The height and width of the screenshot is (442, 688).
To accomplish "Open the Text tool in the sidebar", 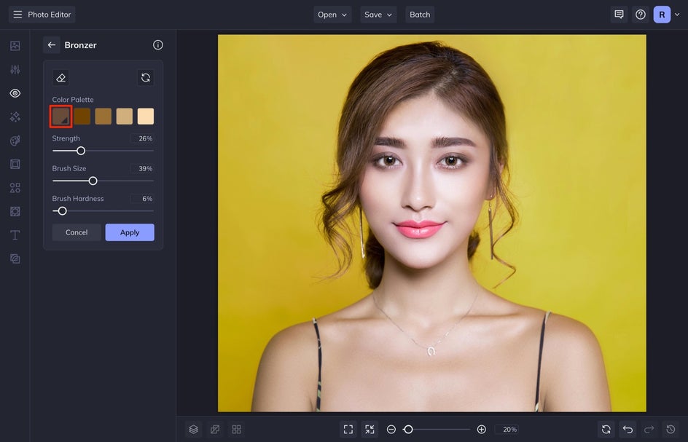I will click(x=15, y=235).
